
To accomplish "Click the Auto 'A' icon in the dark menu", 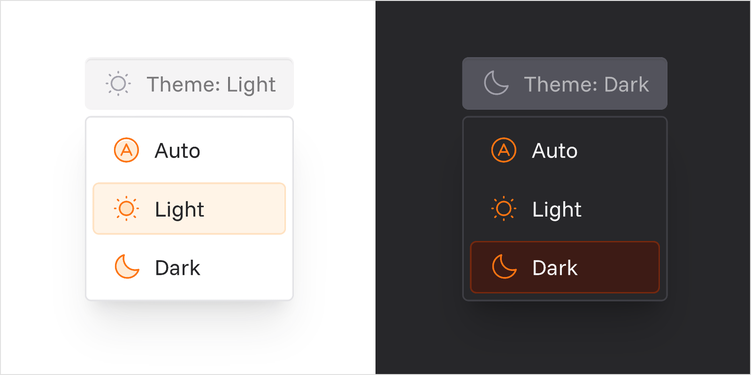I will [x=504, y=150].
